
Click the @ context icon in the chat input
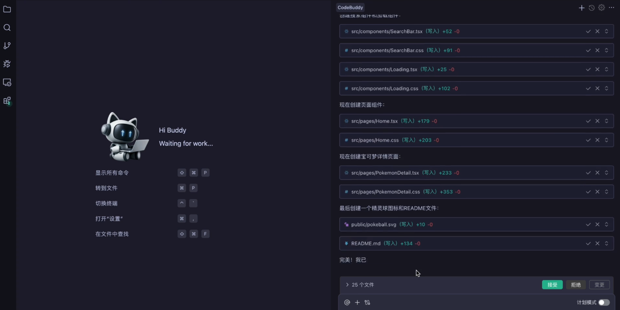tap(347, 302)
